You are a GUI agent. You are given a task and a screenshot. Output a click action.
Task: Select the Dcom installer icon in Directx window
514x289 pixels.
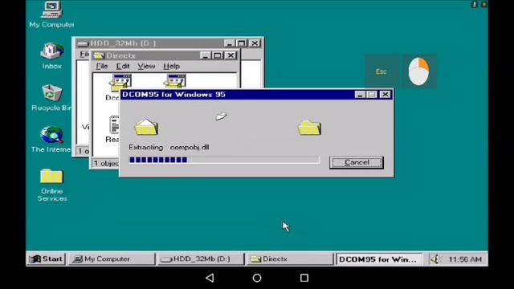pos(120,82)
